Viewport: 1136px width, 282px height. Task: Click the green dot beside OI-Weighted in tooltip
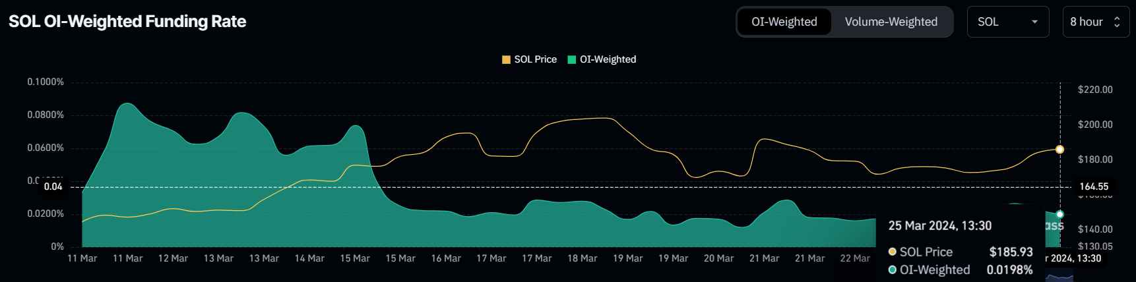click(893, 270)
